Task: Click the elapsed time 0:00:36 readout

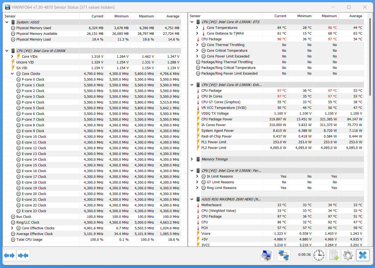Action: click(304, 255)
